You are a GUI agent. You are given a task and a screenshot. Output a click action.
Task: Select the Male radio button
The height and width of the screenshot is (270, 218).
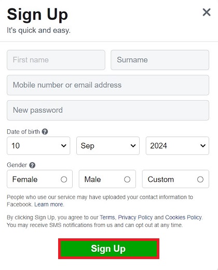point(127,180)
